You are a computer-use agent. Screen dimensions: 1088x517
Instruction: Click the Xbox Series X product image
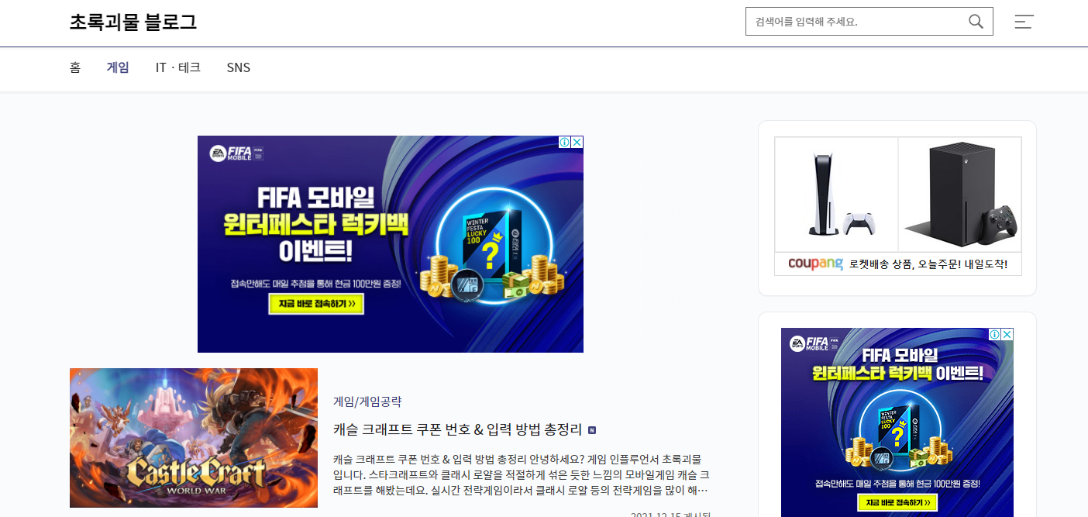tap(960, 195)
